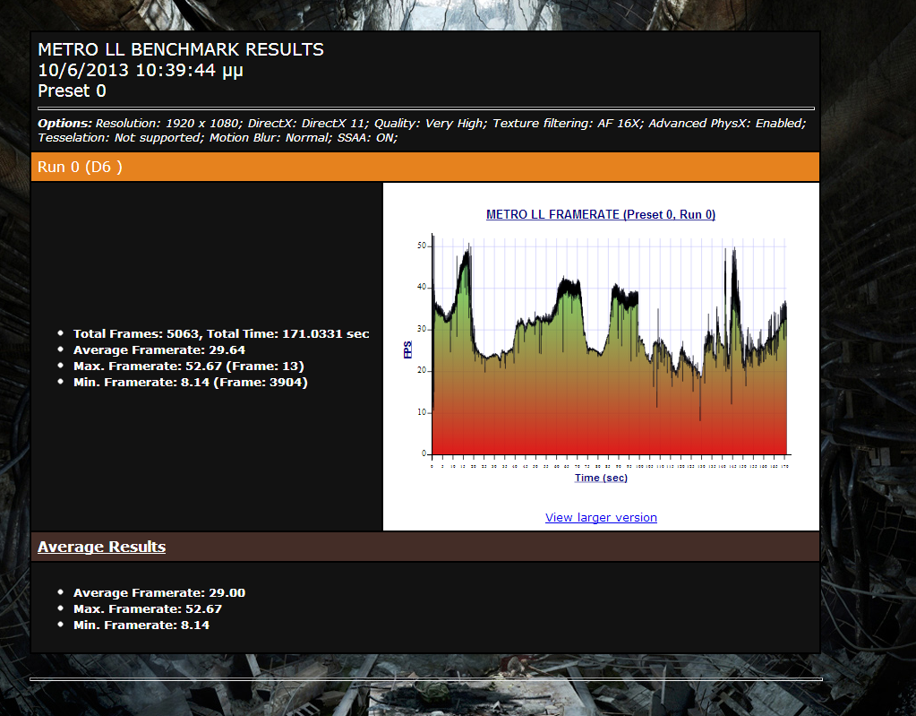The width and height of the screenshot is (916, 716).
Task: Click the Tesselation: Not supported options line
Action: (x=218, y=138)
